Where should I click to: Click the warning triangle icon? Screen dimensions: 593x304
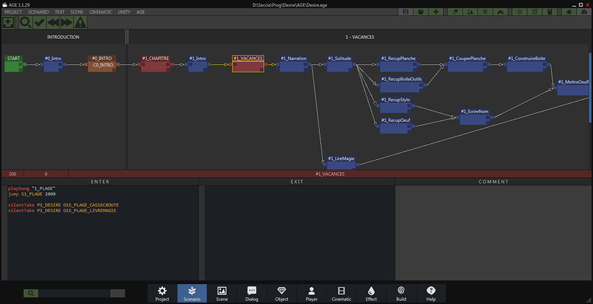pos(80,22)
